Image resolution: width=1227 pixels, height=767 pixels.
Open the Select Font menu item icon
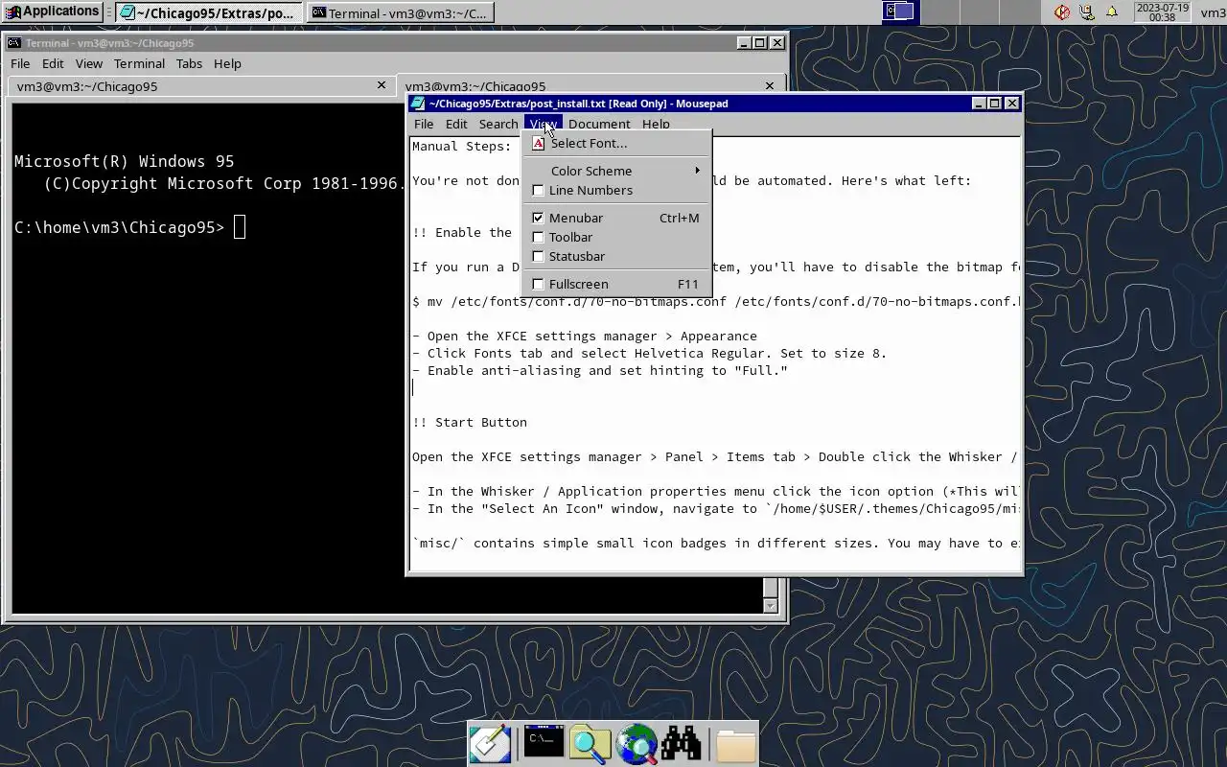coord(538,143)
